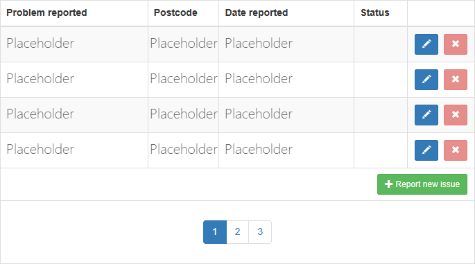The image size is (475, 264).
Task: Select third row's date reported cell
Action: (286, 115)
